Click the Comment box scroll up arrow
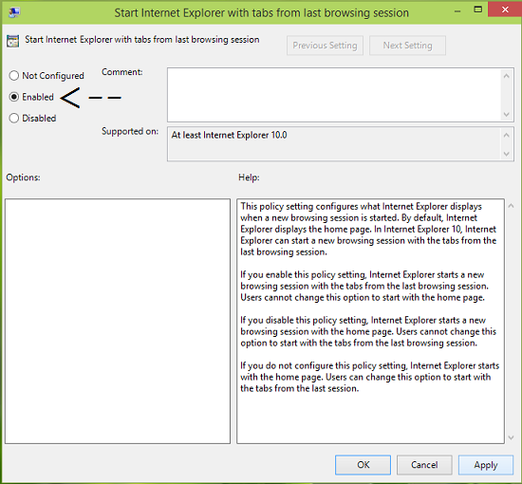This screenshot has height=484, width=522. [507, 76]
